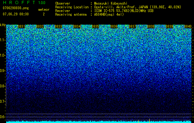Click the 0833 time marker
This screenshot has height=123, width=194.
[x=58, y=26]
